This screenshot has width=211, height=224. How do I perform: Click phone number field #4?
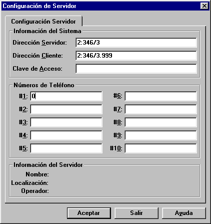coord(66,135)
